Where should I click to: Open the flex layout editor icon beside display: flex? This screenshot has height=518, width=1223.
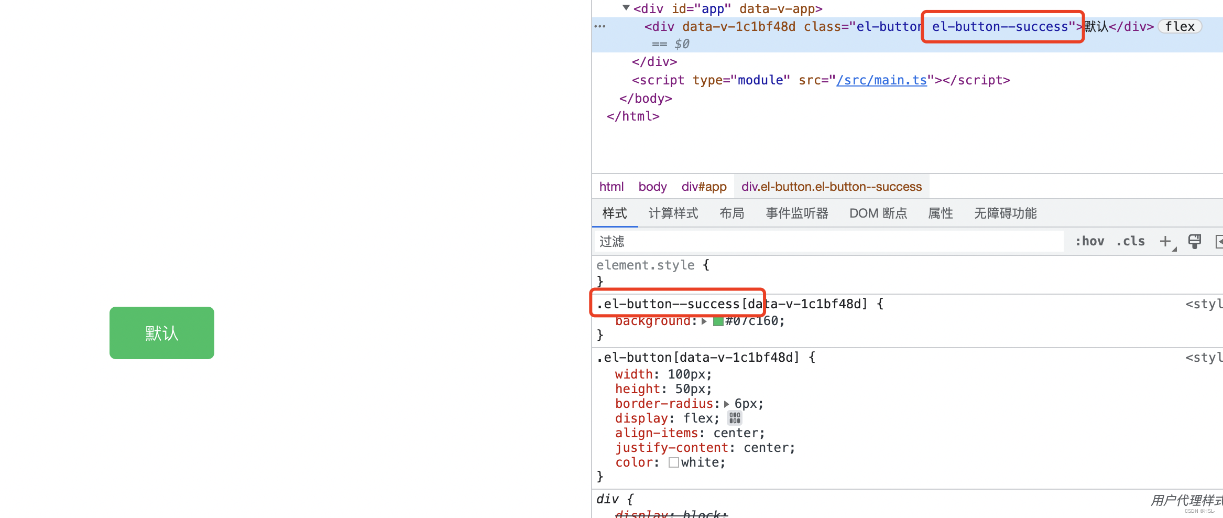735,418
